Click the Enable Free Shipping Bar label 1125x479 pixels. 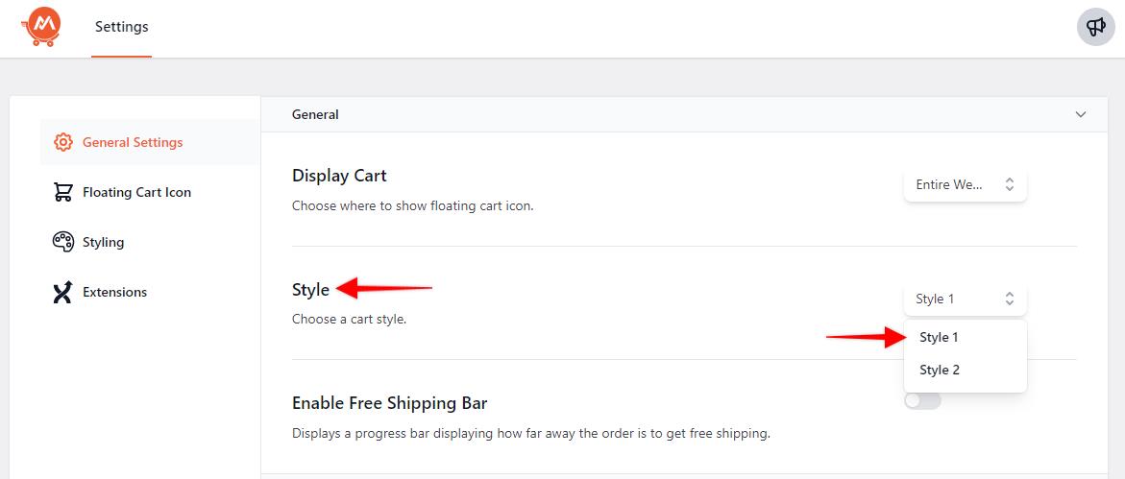tap(389, 403)
